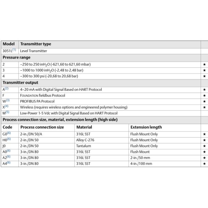Screen dimensions: 208x208
Task: Click the star in the Foundation fieldbus row
Action: (204, 96)
